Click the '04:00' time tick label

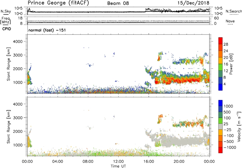pos(57,162)
